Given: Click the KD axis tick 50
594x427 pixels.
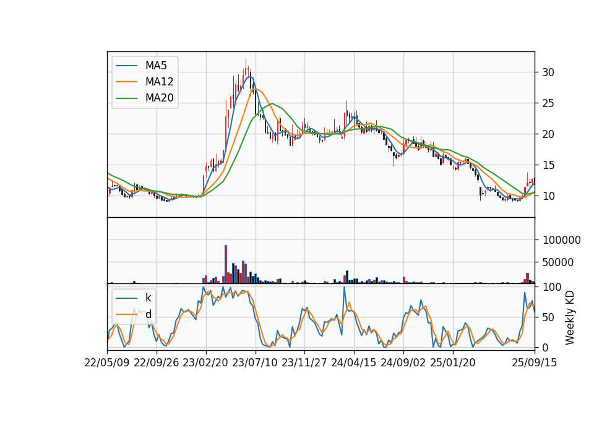Looking at the screenshot, I should (x=548, y=317).
